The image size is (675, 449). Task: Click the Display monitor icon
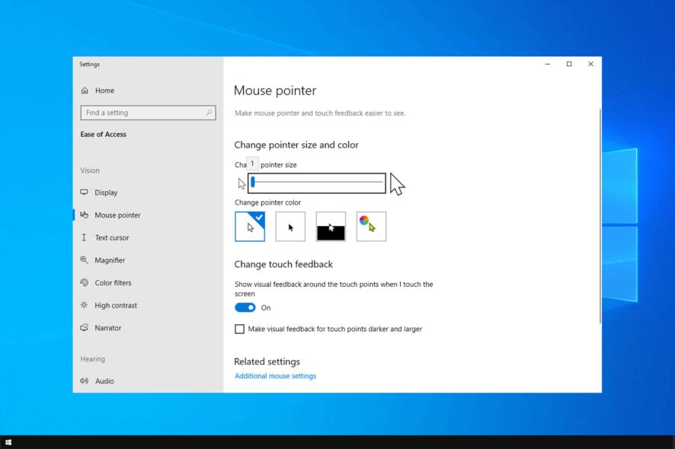coord(85,193)
